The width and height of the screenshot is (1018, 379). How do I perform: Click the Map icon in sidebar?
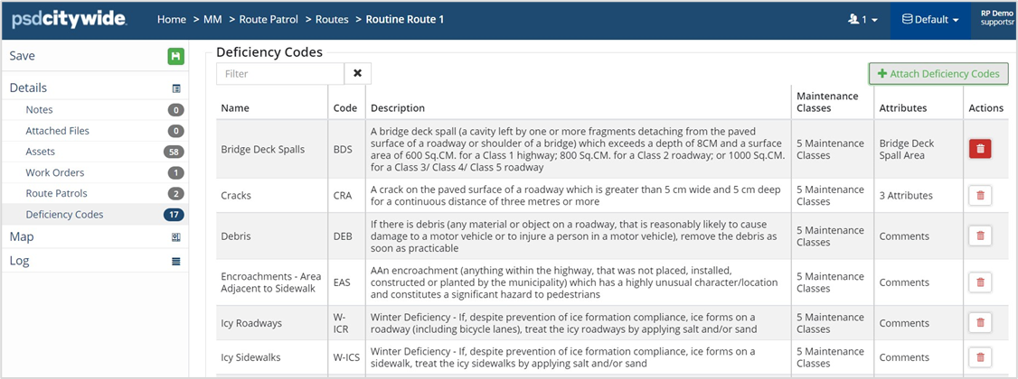(175, 237)
